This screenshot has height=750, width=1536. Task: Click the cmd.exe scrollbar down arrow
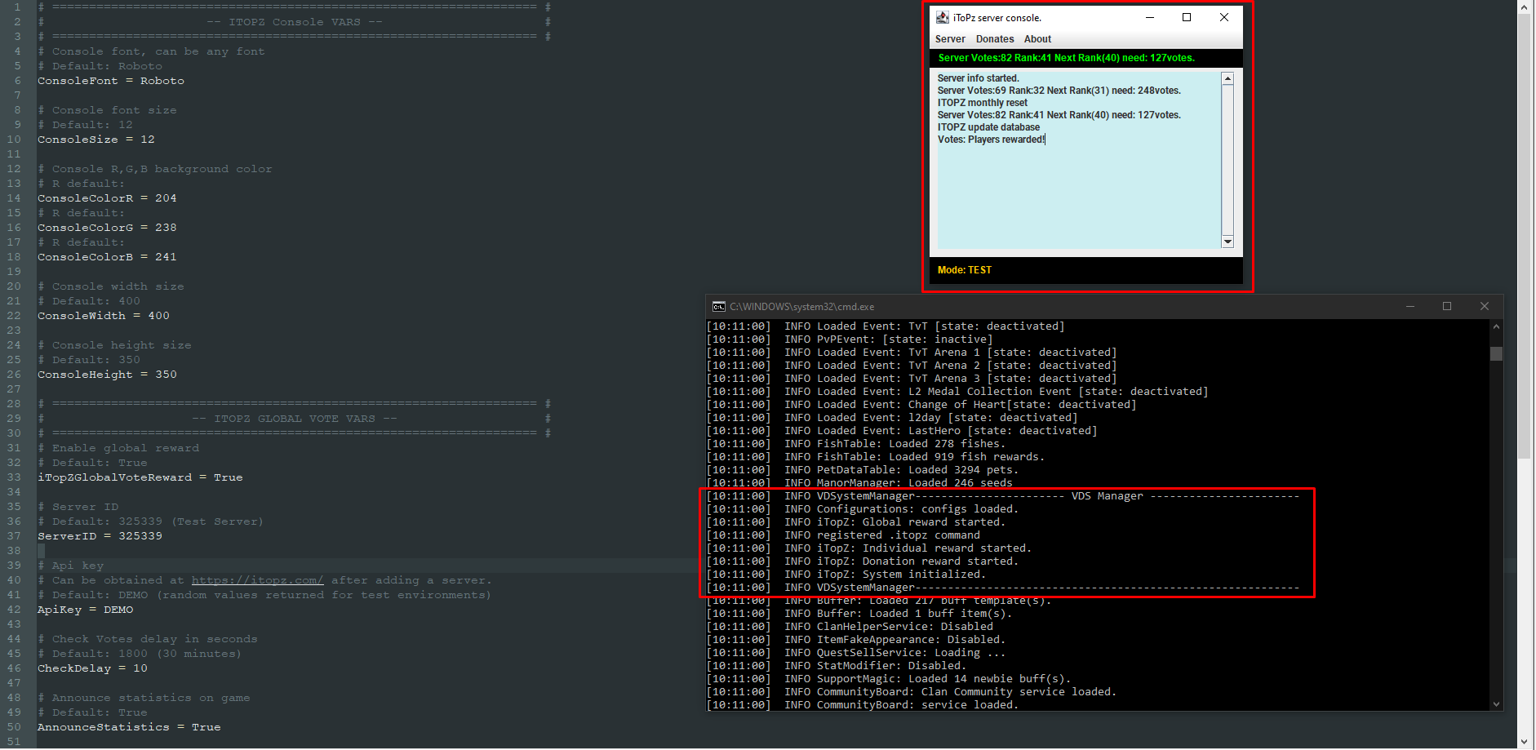point(1496,703)
